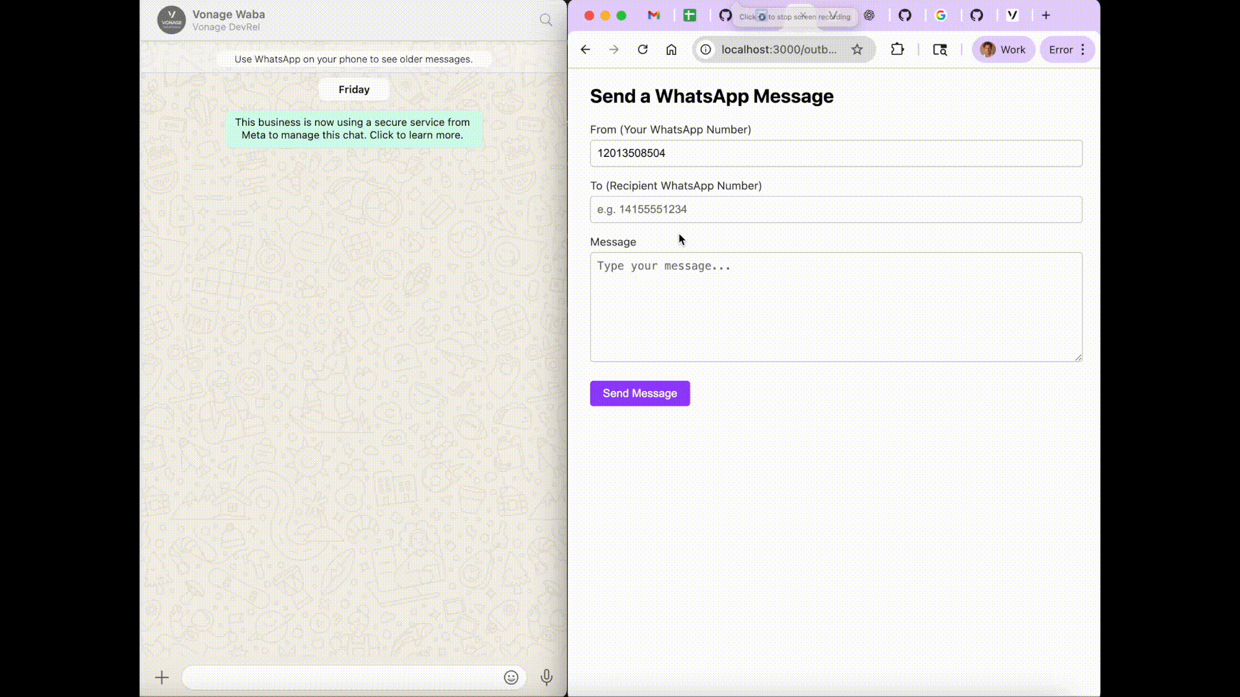The width and height of the screenshot is (1240, 697).
Task: Open the Chrome extensions puzzle icon
Action: pos(898,49)
